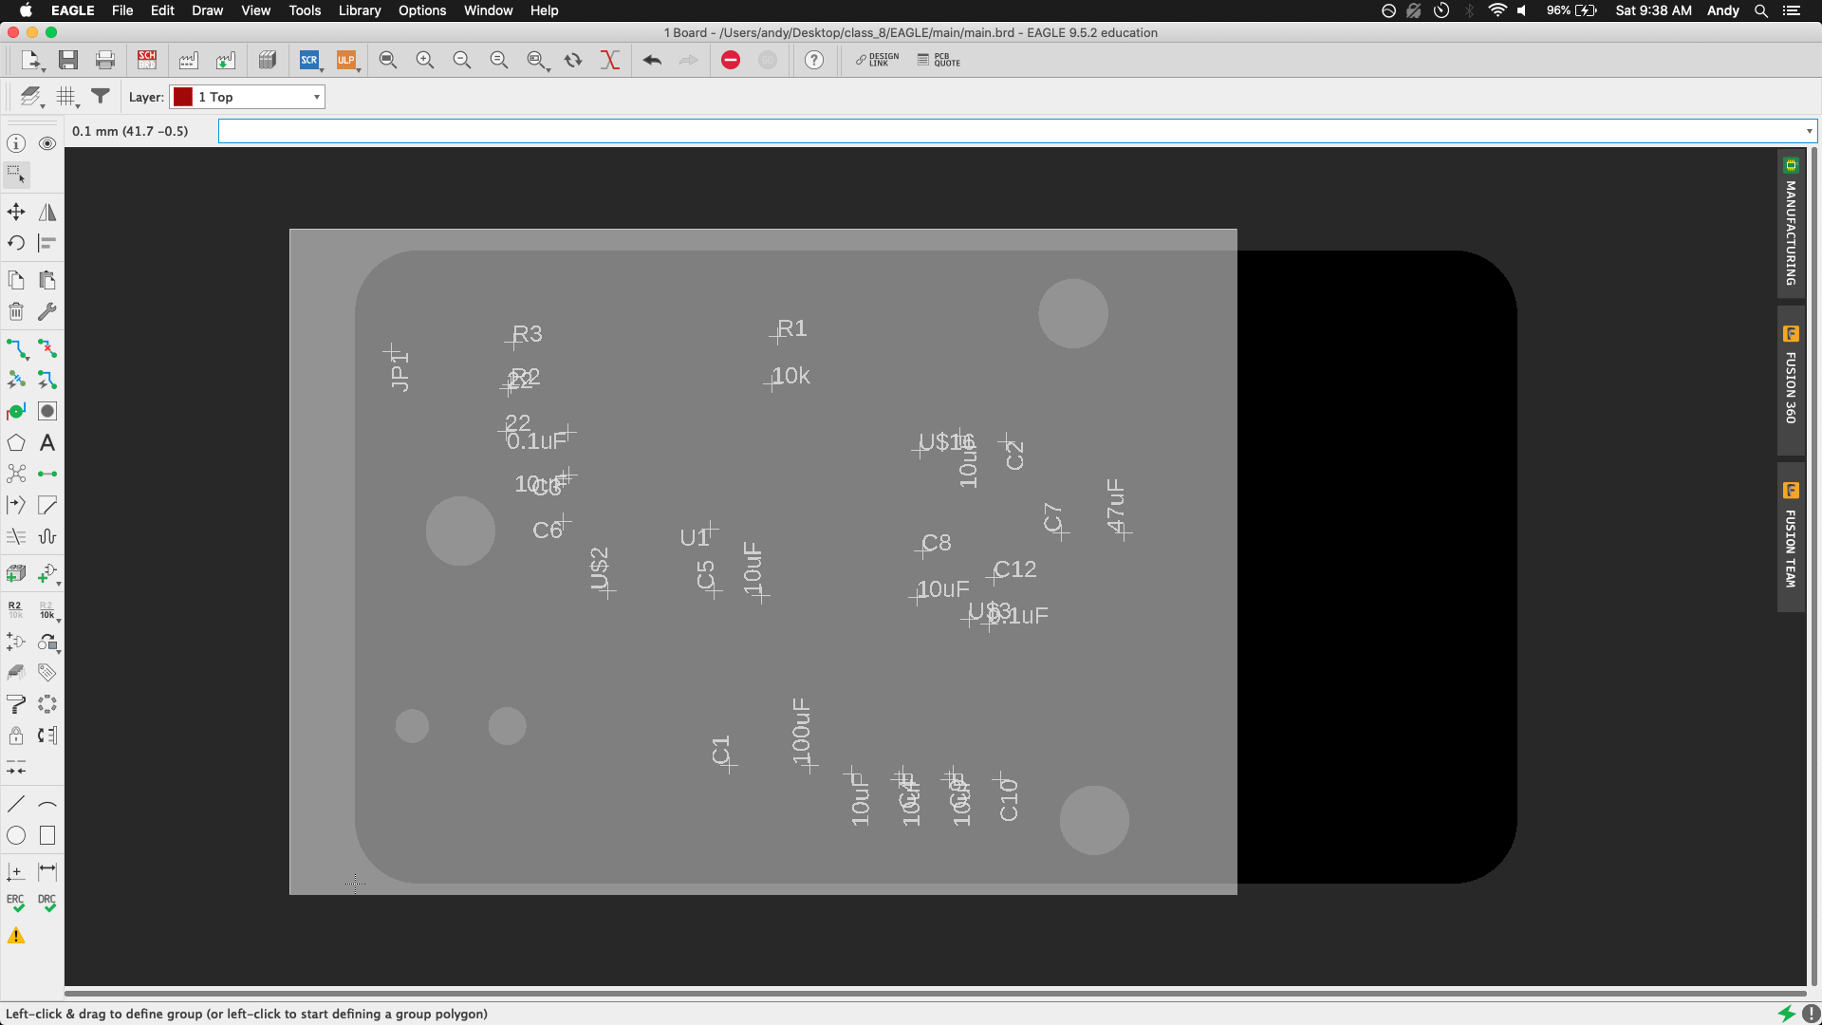Click the PCB Quote button
This screenshot has width=1822, height=1025.
pos(939,60)
